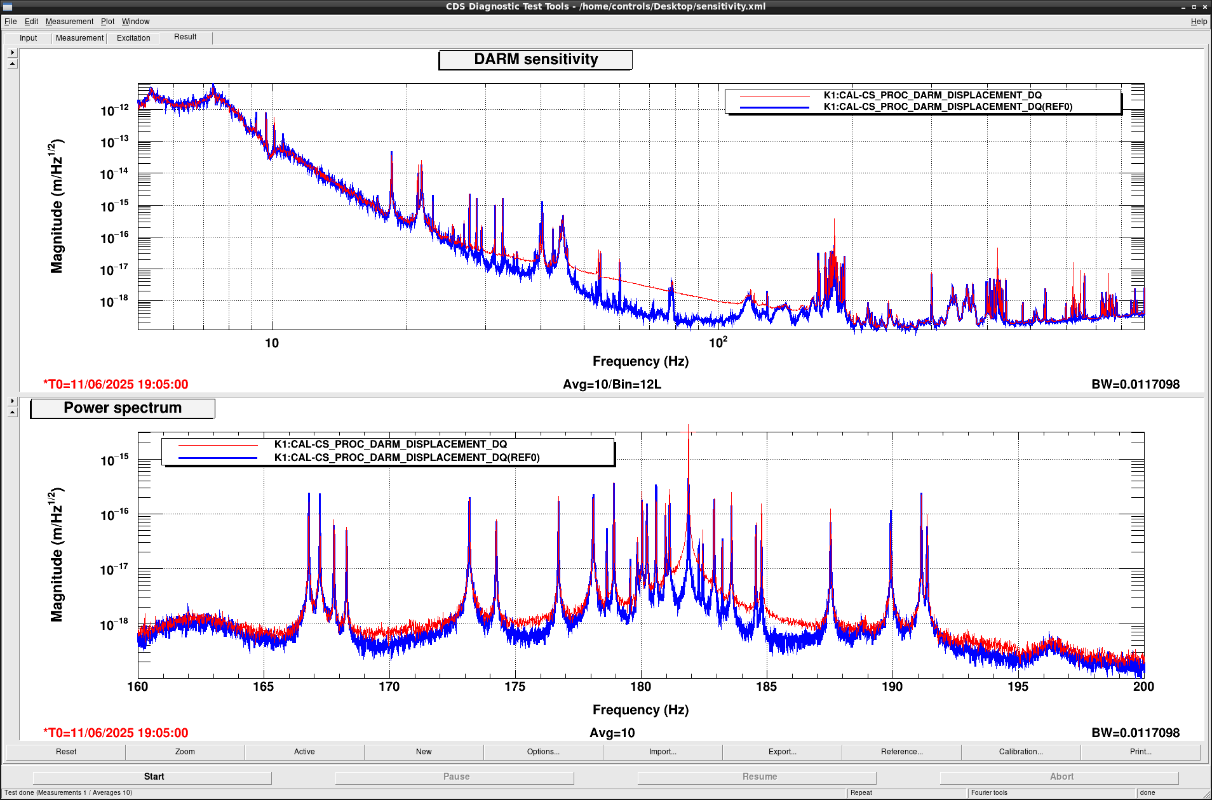The image size is (1212, 800).
Task: Open the Reference dialog
Action: click(901, 752)
